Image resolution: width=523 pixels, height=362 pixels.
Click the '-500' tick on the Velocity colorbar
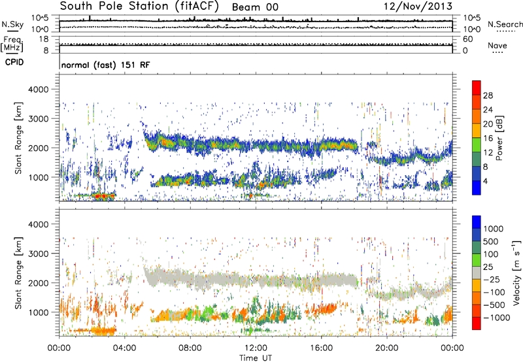(x=494, y=304)
